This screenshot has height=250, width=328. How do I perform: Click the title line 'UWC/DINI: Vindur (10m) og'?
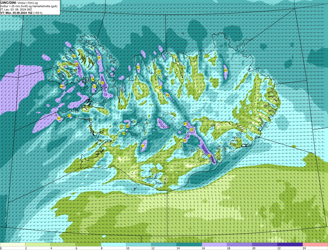pyautogui.click(x=19, y=3)
